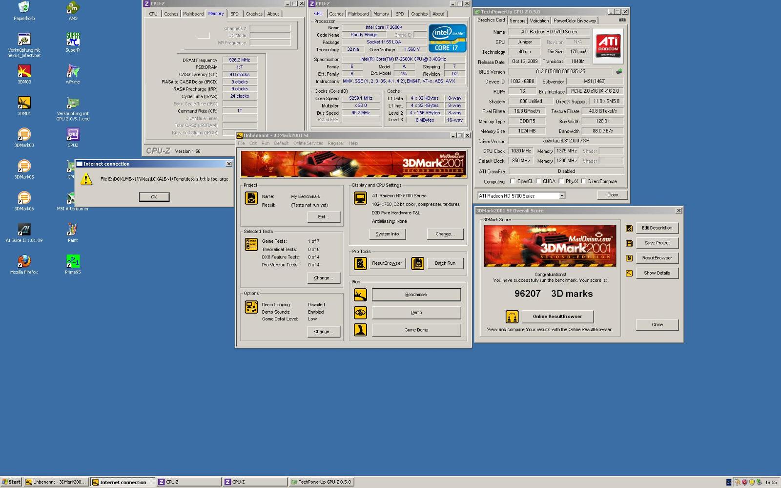Open the Paint desktop icon
Viewport: 781px width, 488px height.
point(73,230)
